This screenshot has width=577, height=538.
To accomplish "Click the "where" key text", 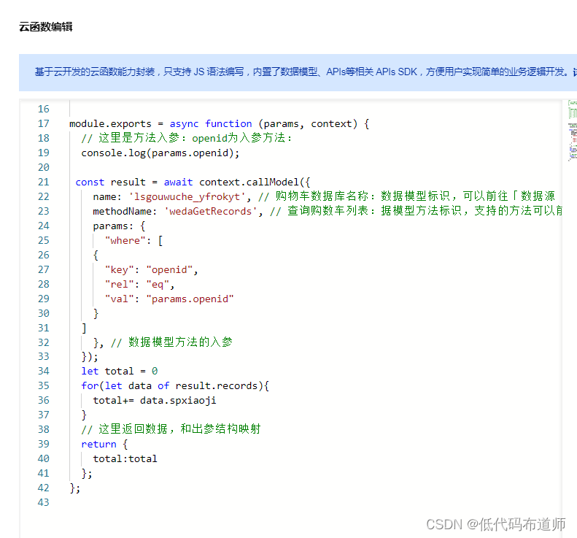I will [x=125, y=240].
